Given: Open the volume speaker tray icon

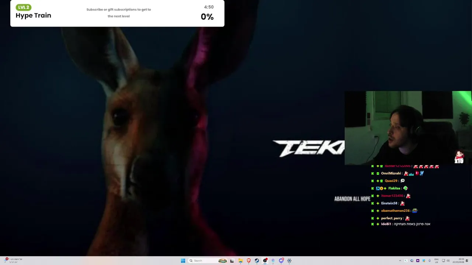Looking at the screenshot, I should [x=448, y=261].
